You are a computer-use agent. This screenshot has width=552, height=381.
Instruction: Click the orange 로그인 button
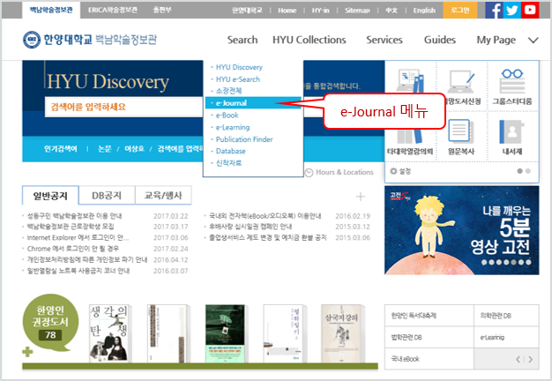click(460, 11)
